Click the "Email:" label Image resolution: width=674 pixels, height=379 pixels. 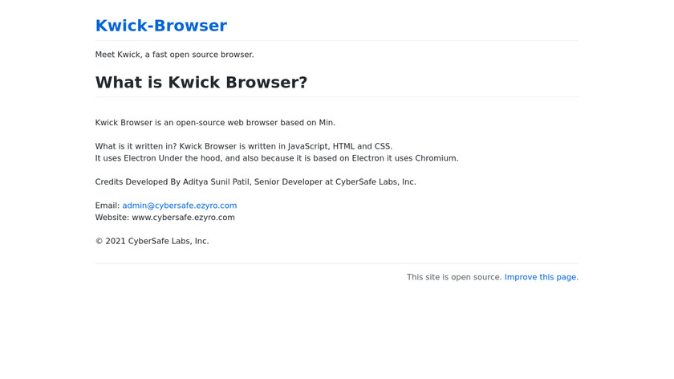tap(108, 206)
